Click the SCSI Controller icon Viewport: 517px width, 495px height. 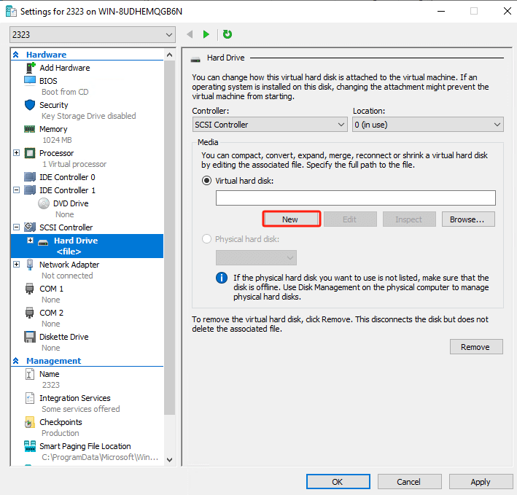(30, 227)
